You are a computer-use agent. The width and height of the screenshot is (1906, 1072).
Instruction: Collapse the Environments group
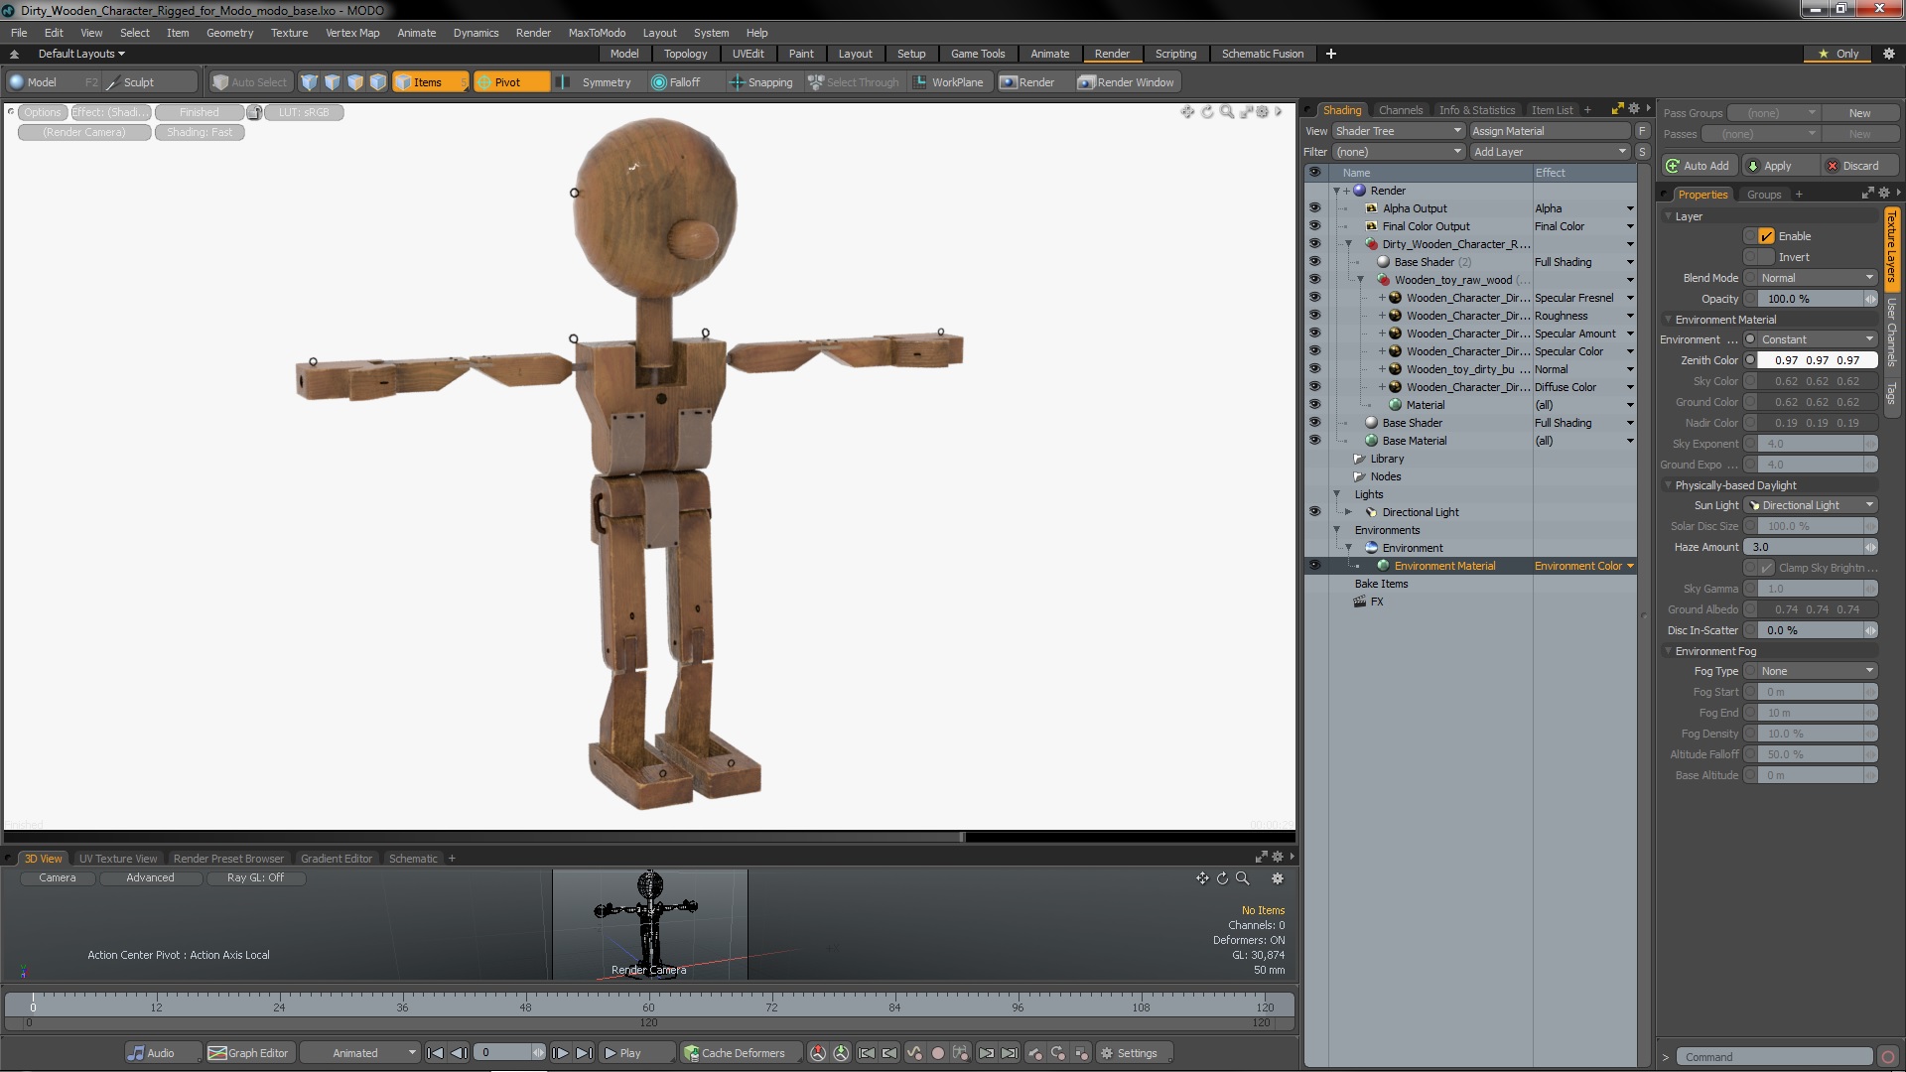[x=1336, y=530]
